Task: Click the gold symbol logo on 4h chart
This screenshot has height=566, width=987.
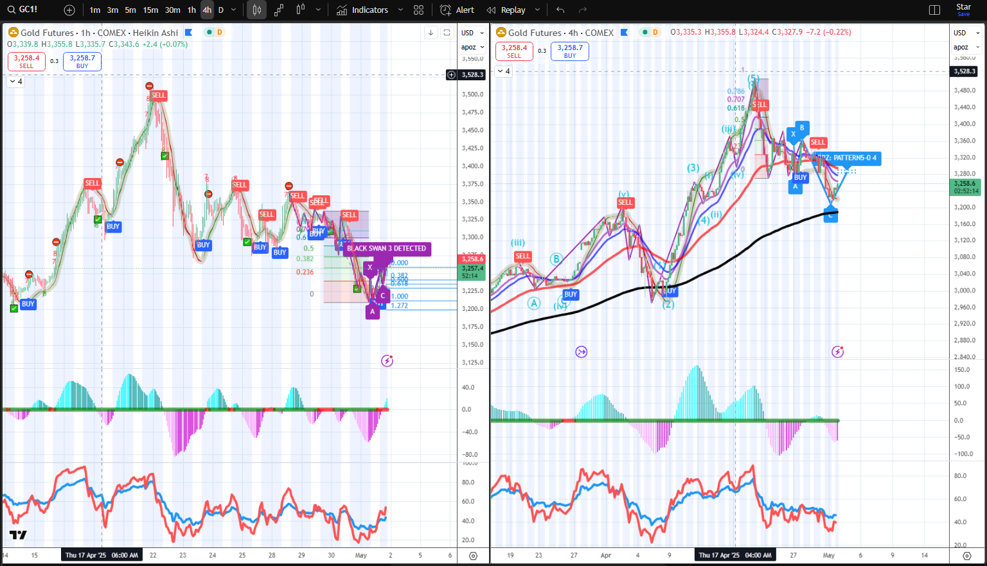Action: (x=501, y=33)
